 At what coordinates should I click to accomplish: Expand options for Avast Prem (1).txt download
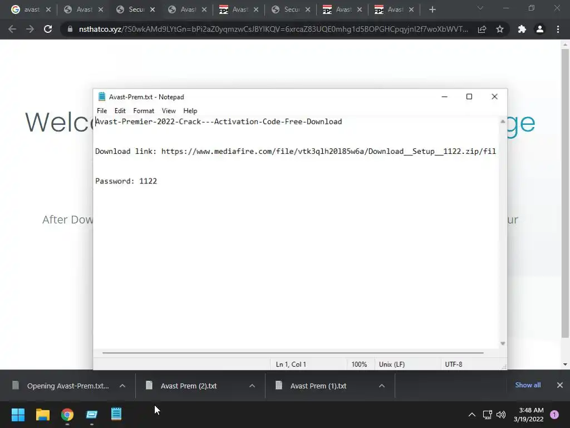[382, 386]
